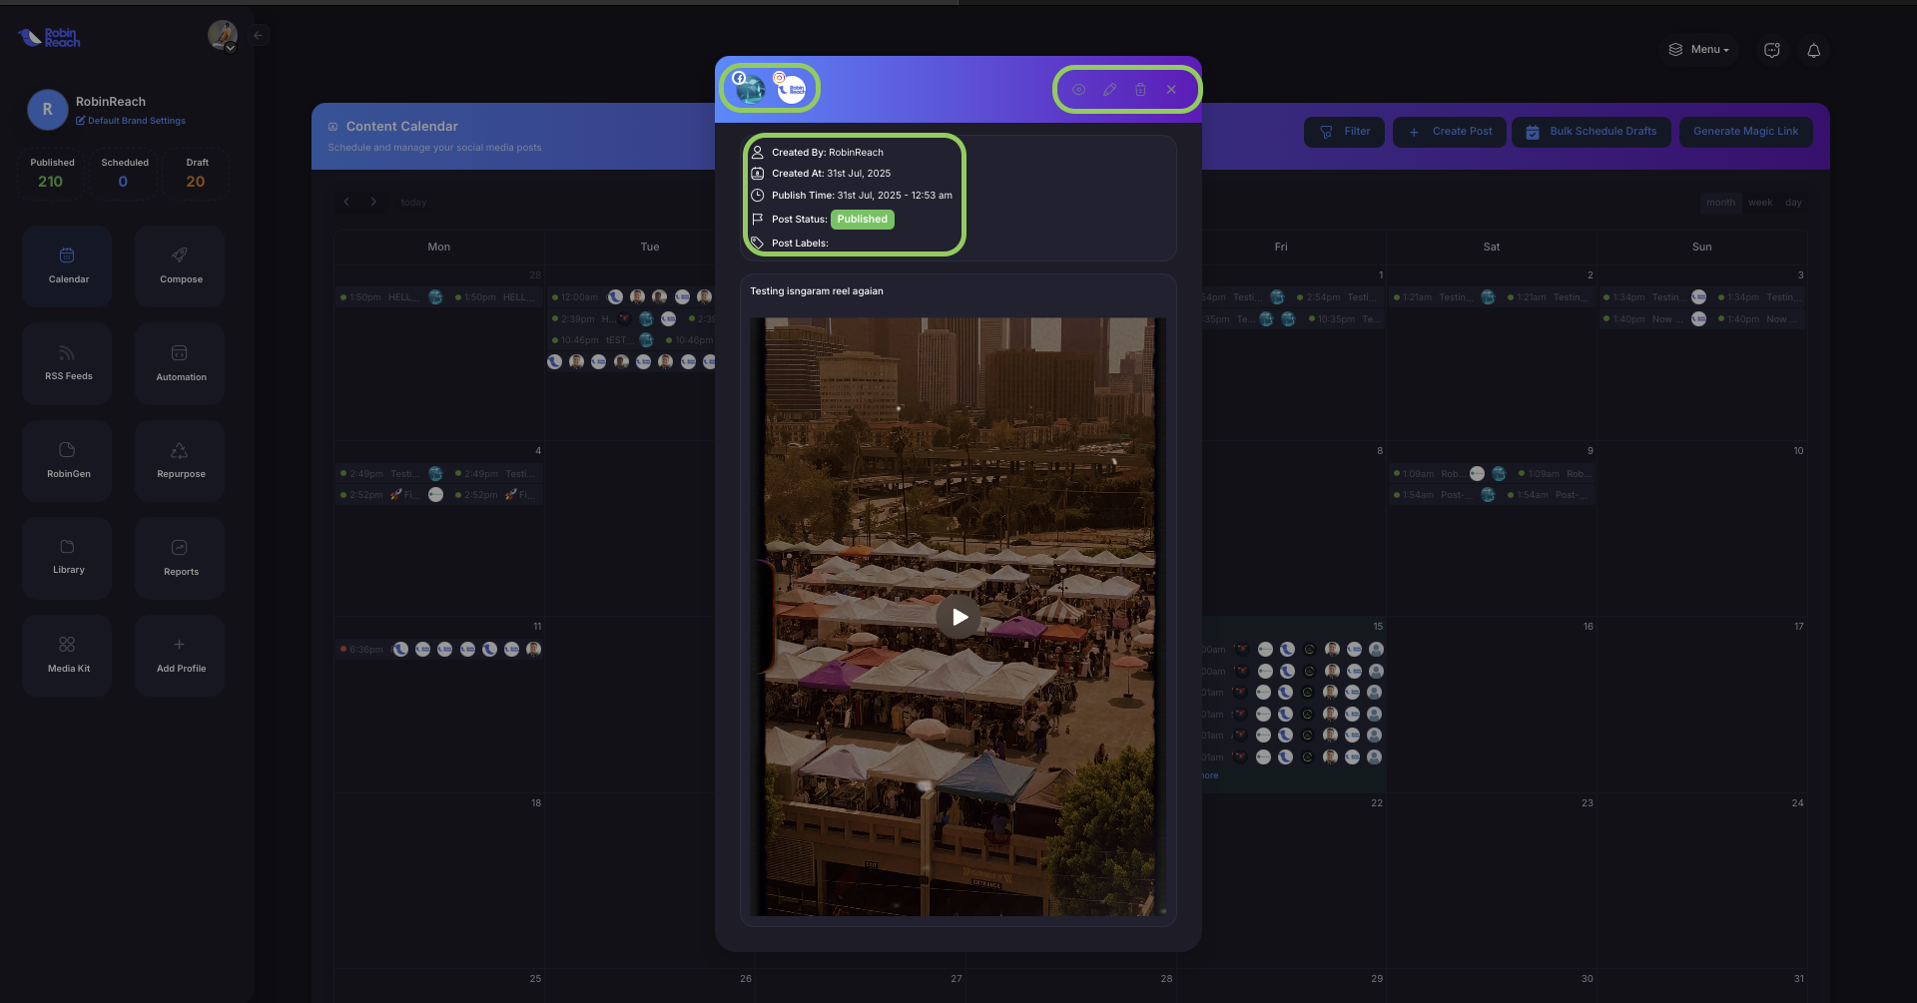Go to next month arrow
1917x1003 pixels.
[x=373, y=202]
